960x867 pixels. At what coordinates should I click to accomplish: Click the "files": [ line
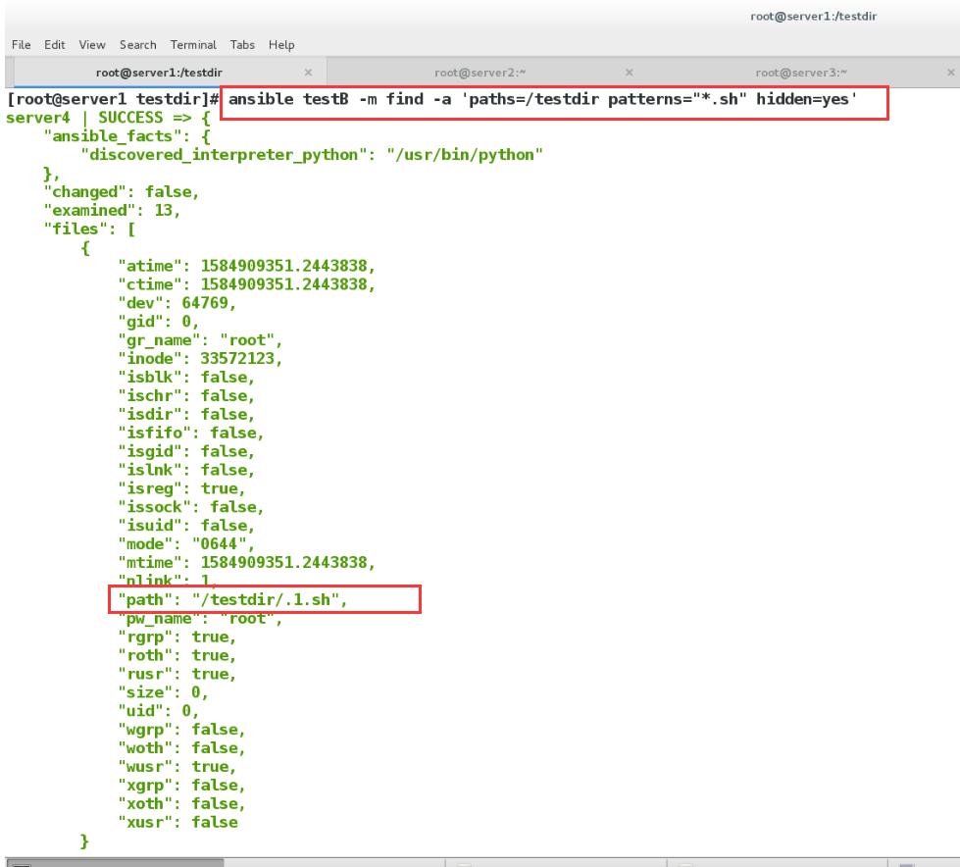coord(89,229)
